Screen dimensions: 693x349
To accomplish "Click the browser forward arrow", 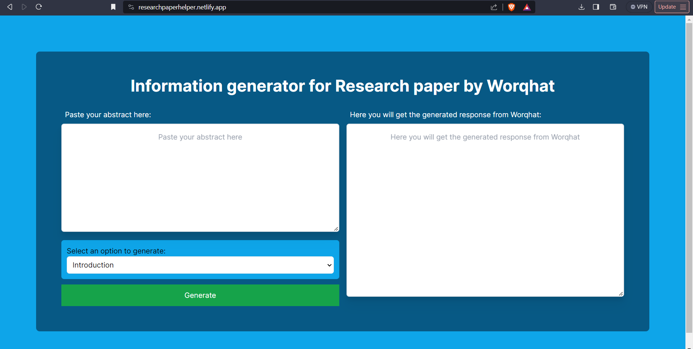I will pos(24,7).
